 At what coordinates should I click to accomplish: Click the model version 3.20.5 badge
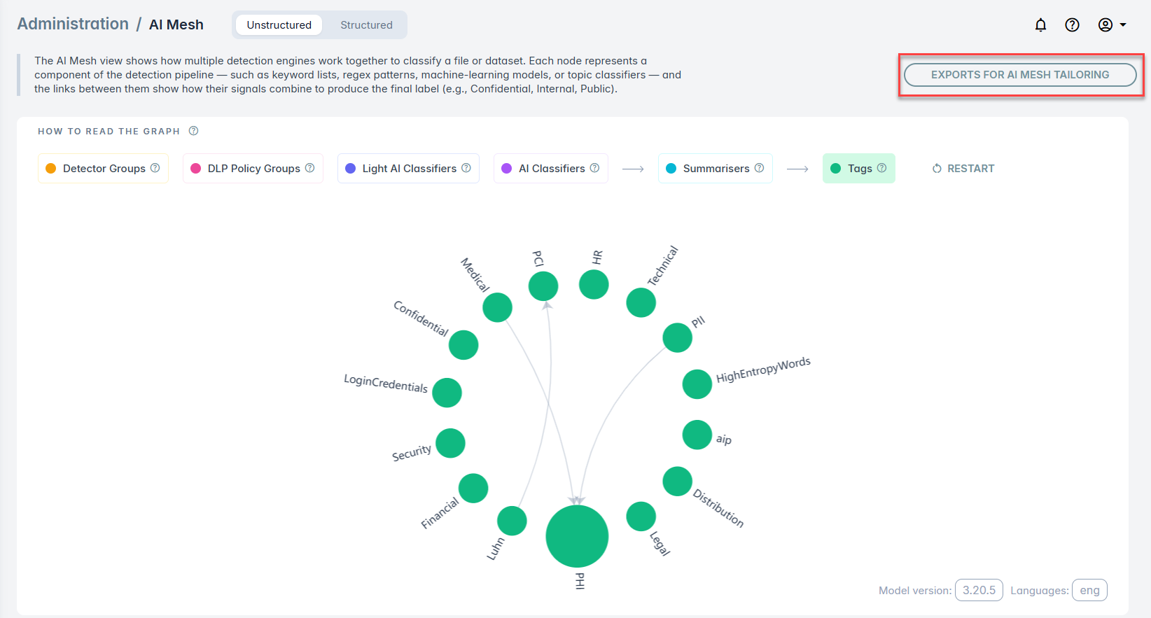pos(978,590)
